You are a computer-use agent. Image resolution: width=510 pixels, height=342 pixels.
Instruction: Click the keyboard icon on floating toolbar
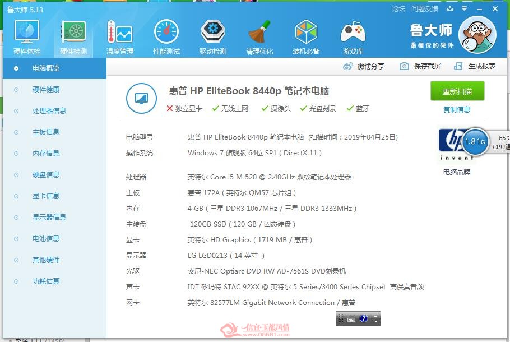click(351, 319)
